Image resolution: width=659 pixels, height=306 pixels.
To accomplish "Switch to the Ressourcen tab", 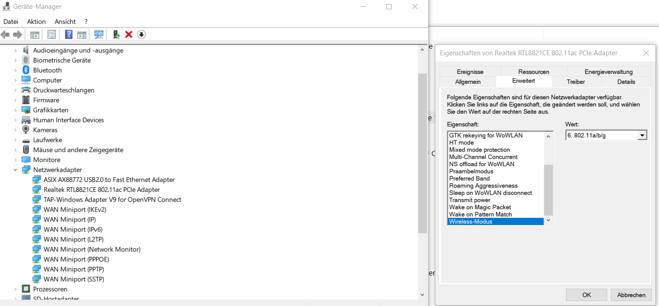I will (x=534, y=72).
